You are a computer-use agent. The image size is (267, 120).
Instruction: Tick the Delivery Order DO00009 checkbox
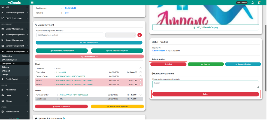point(141,76)
